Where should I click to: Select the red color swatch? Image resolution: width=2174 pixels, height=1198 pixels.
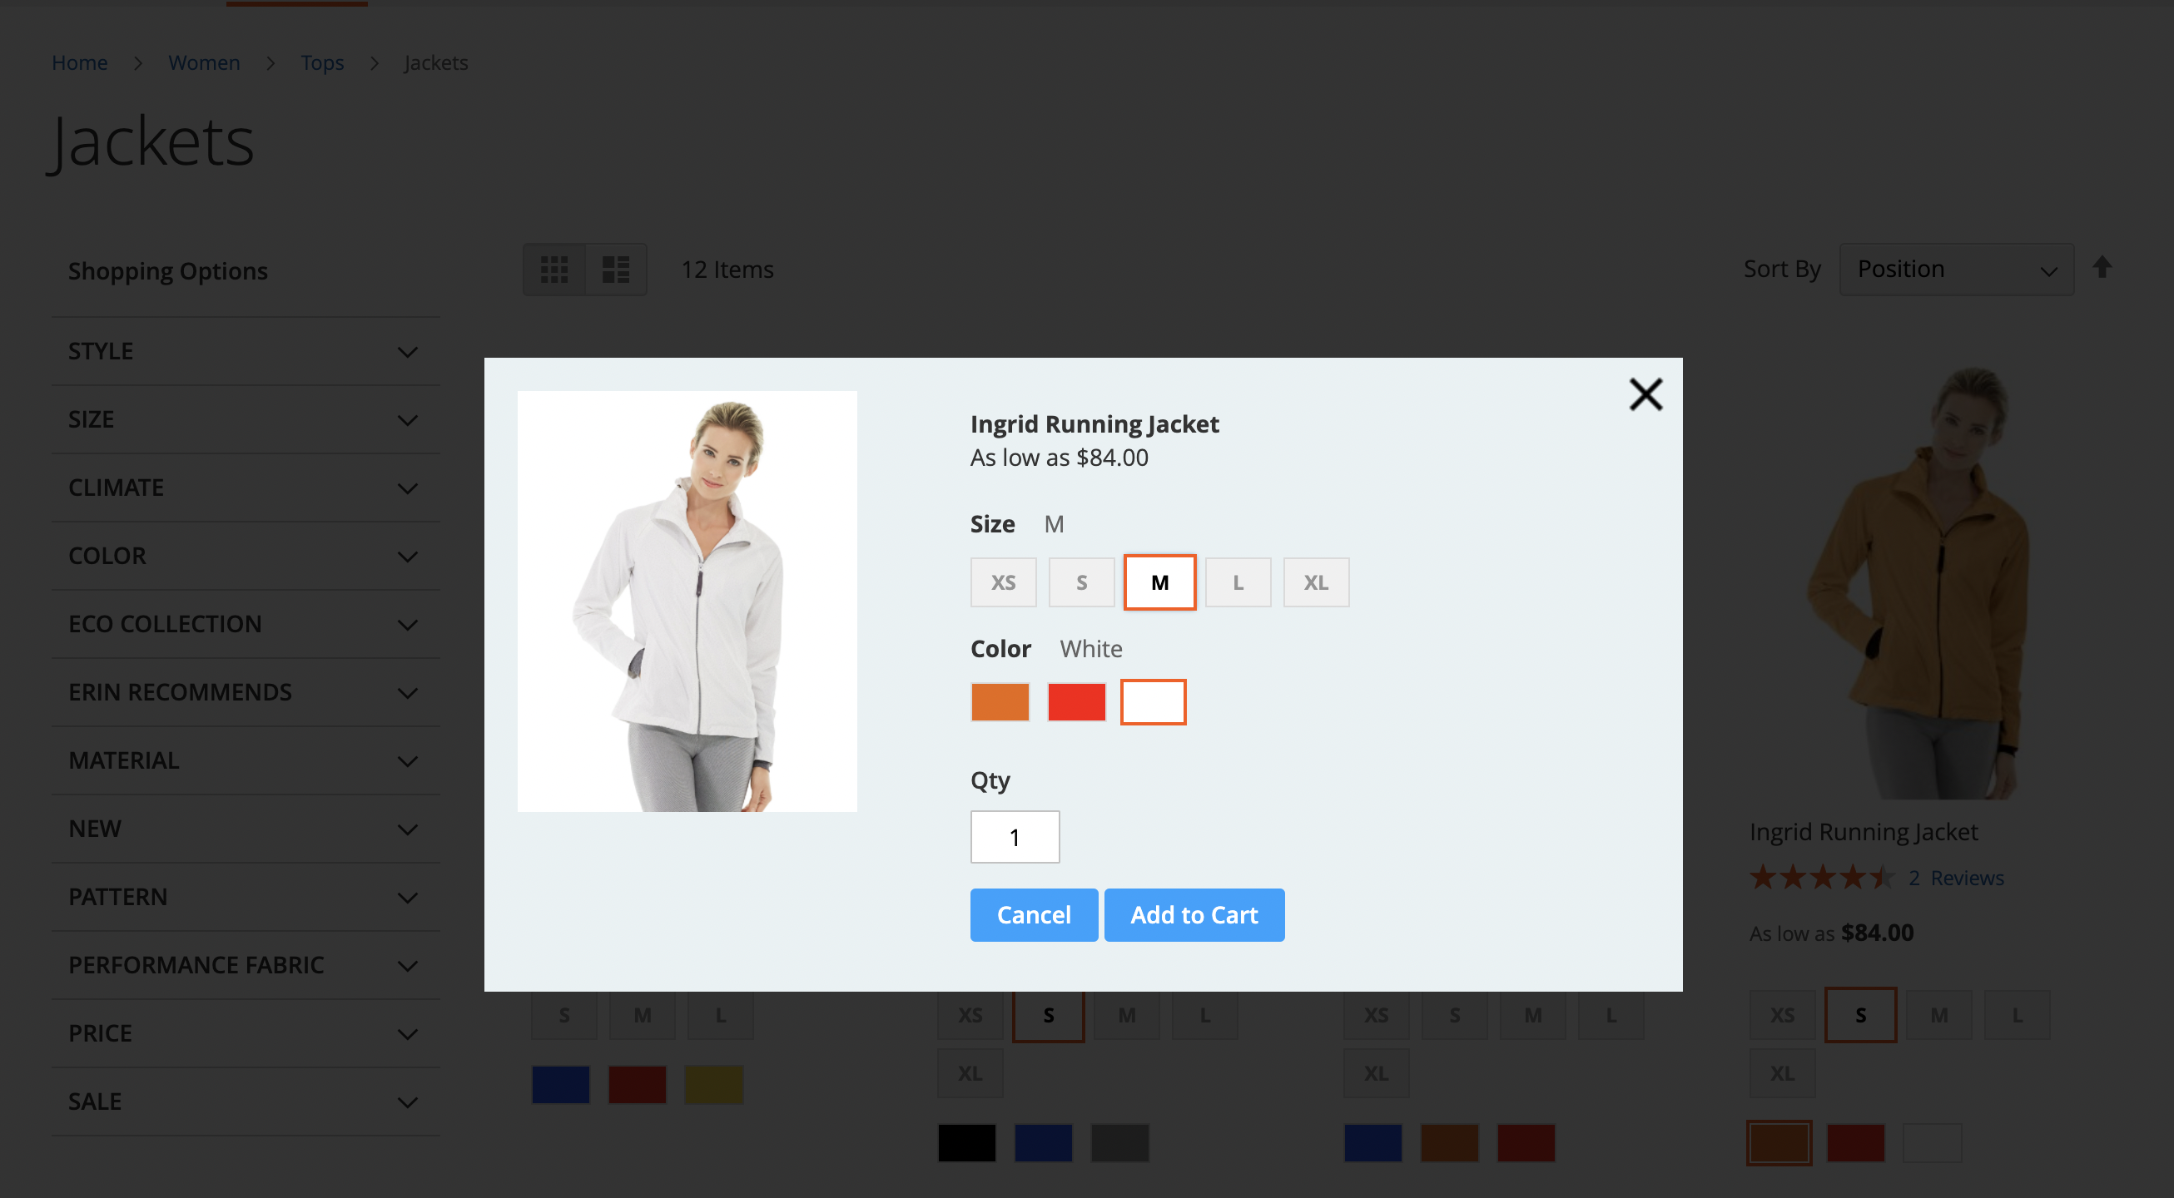[x=1076, y=700]
